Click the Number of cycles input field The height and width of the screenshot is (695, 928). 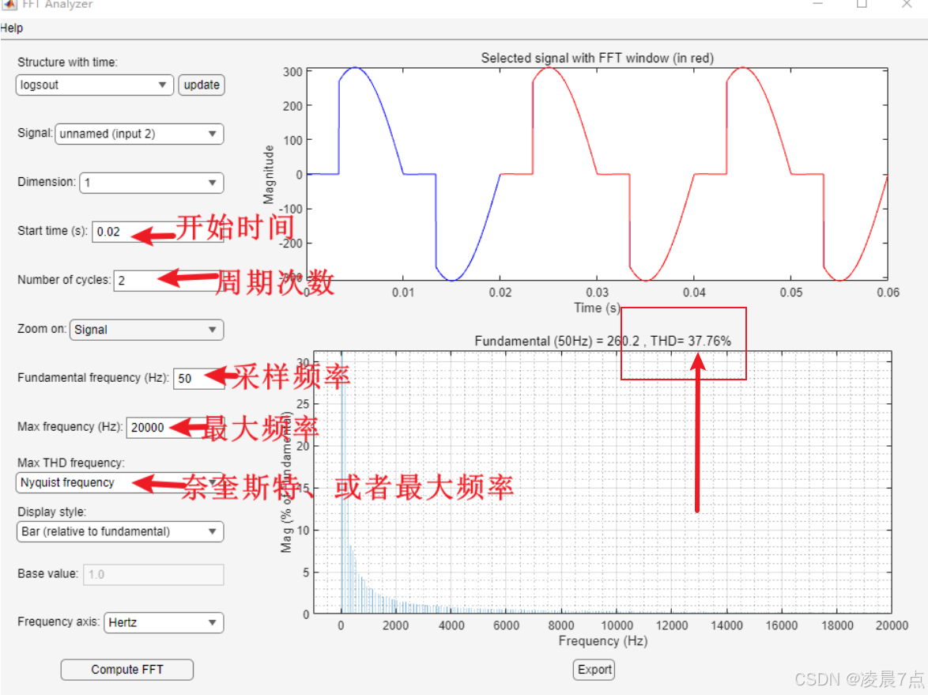point(168,280)
